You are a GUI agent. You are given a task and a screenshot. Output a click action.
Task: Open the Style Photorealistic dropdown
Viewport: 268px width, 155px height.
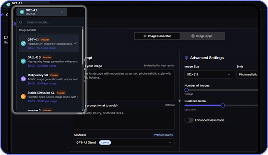[247, 75]
